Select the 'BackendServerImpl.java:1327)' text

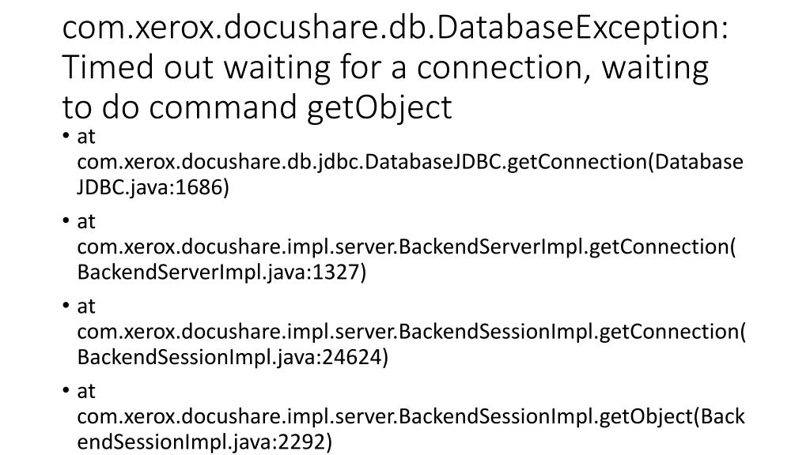pyautogui.click(x=221, y=272)
